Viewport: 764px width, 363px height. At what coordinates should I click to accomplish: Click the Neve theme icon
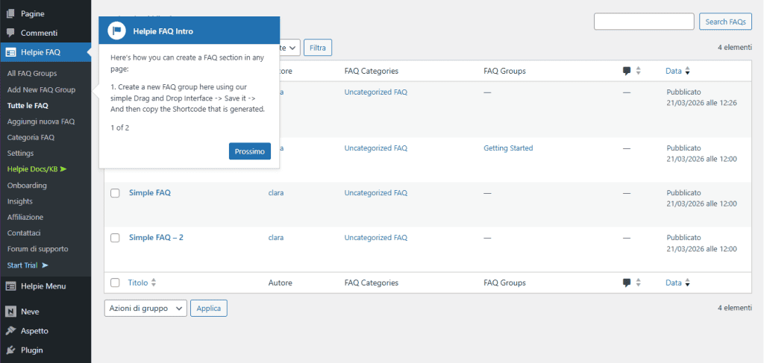(10, 312)
